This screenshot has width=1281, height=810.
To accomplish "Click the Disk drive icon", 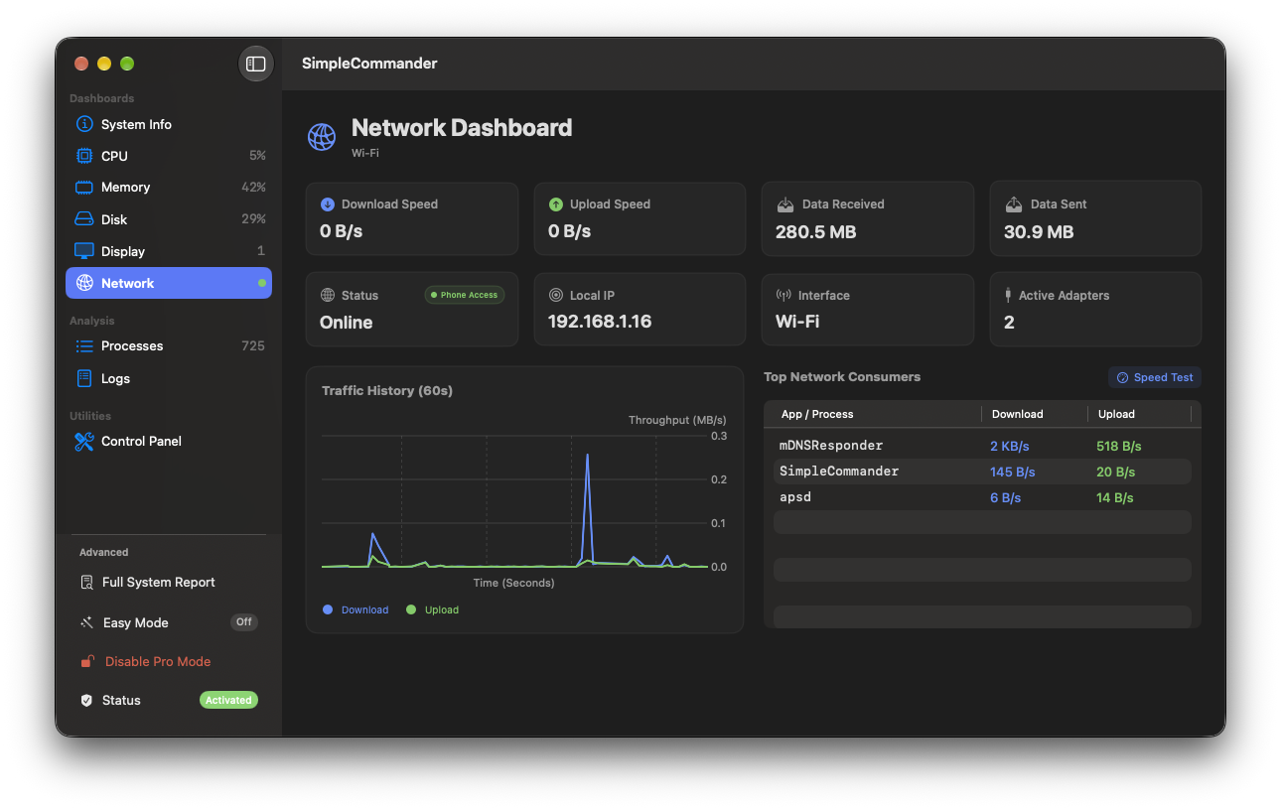I will 84,219.
